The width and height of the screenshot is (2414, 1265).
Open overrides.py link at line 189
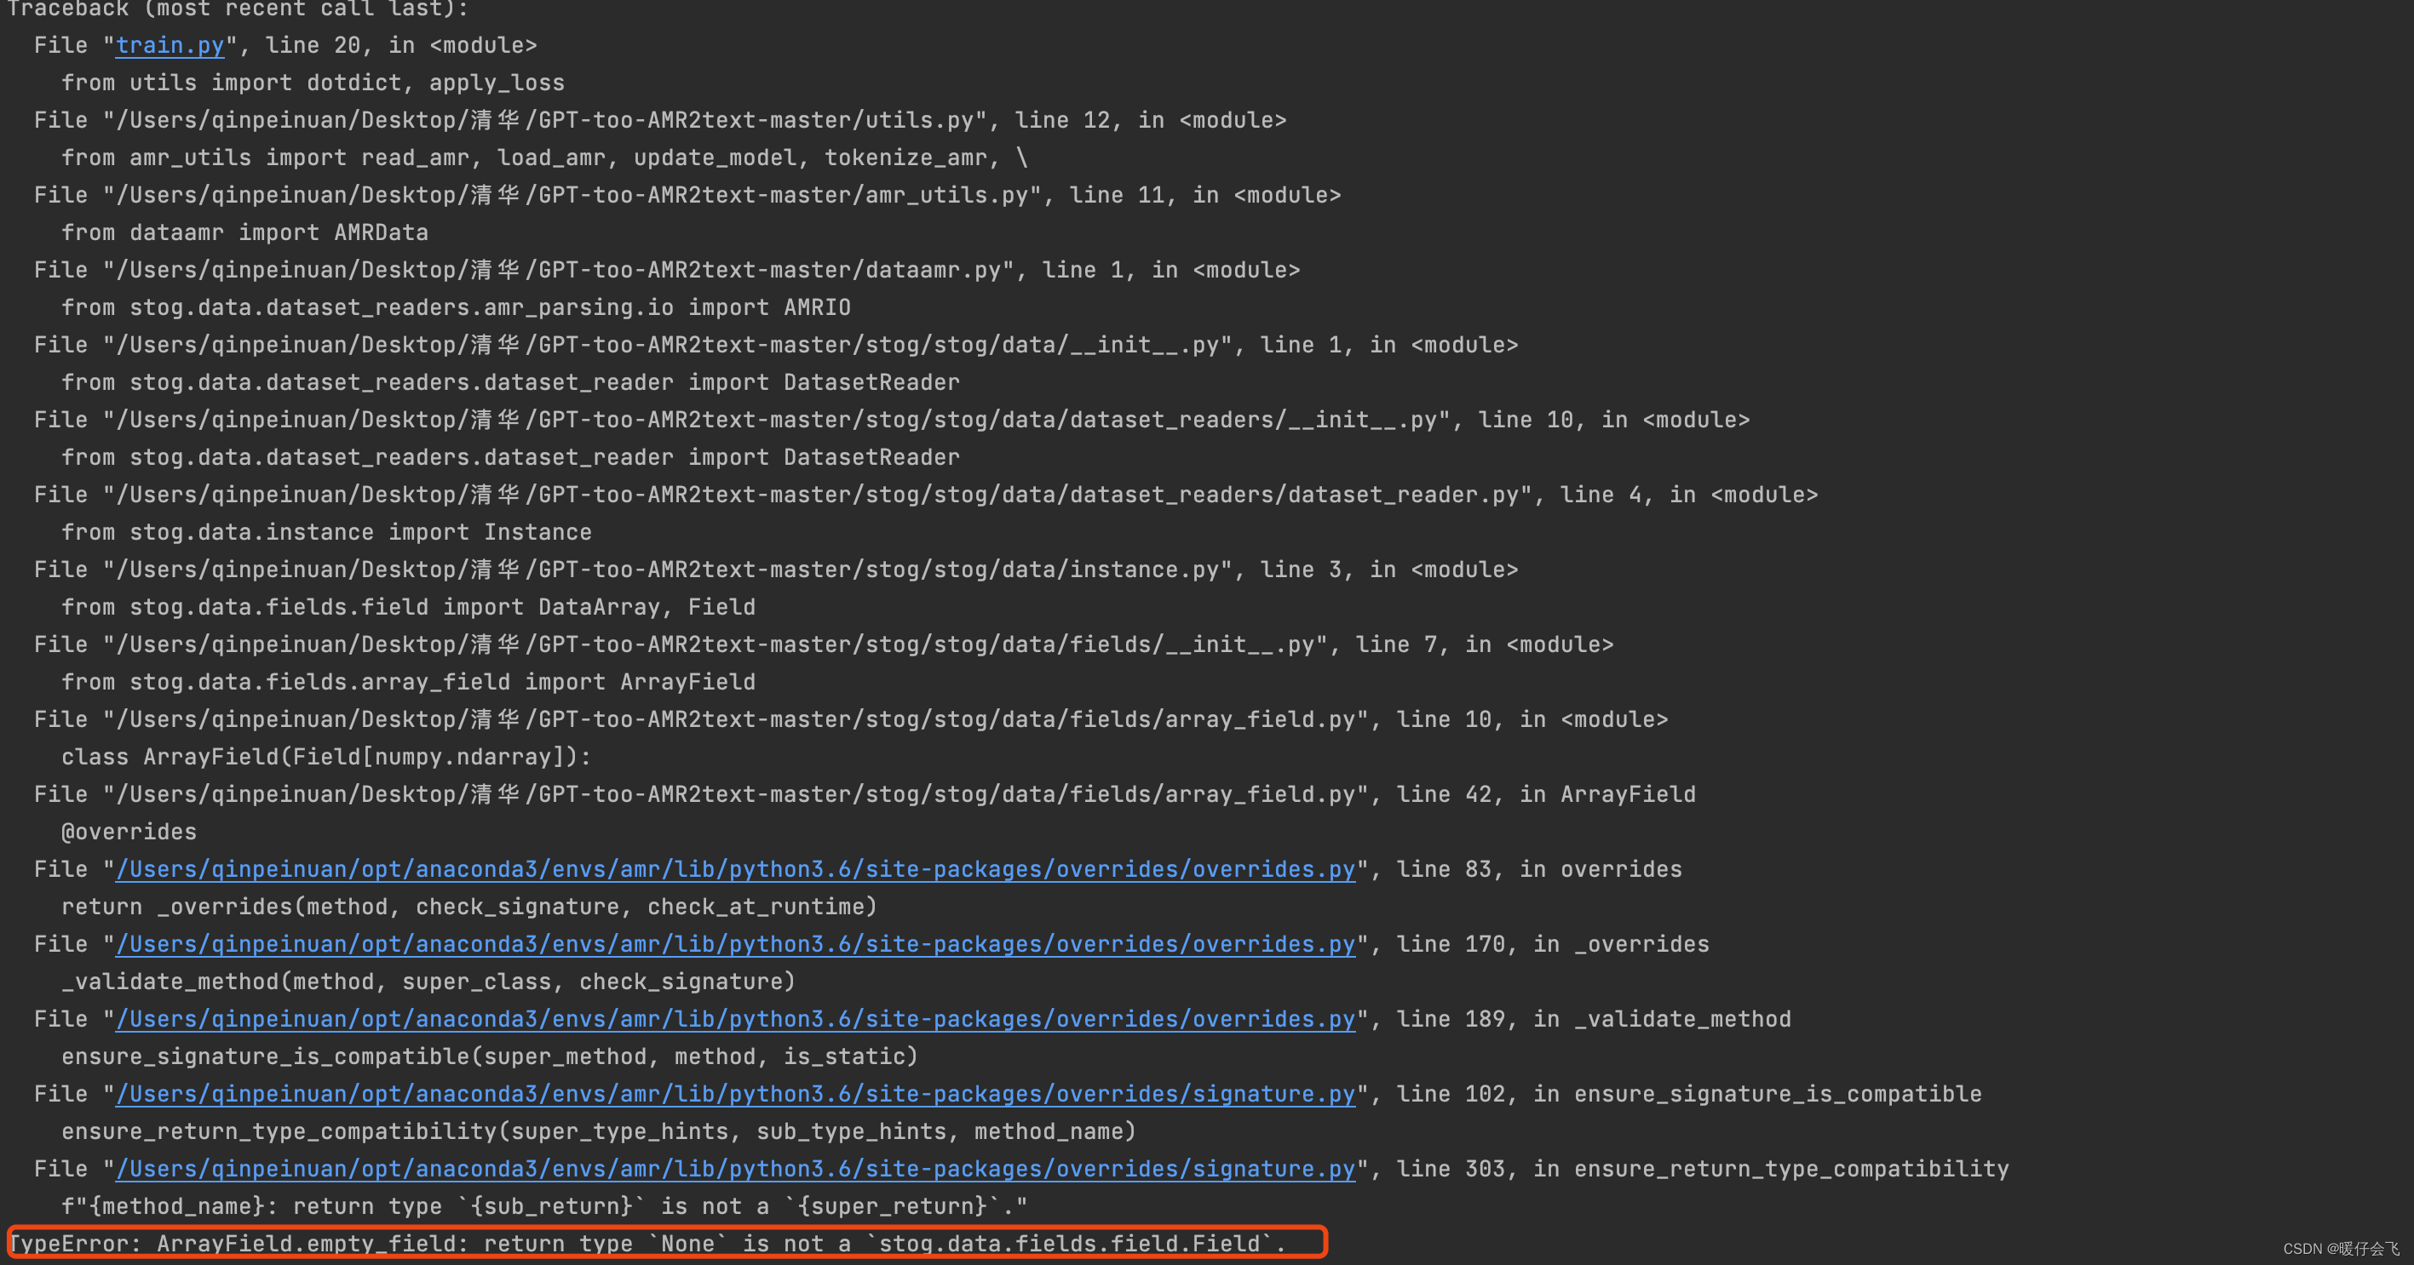point(736,1019)
